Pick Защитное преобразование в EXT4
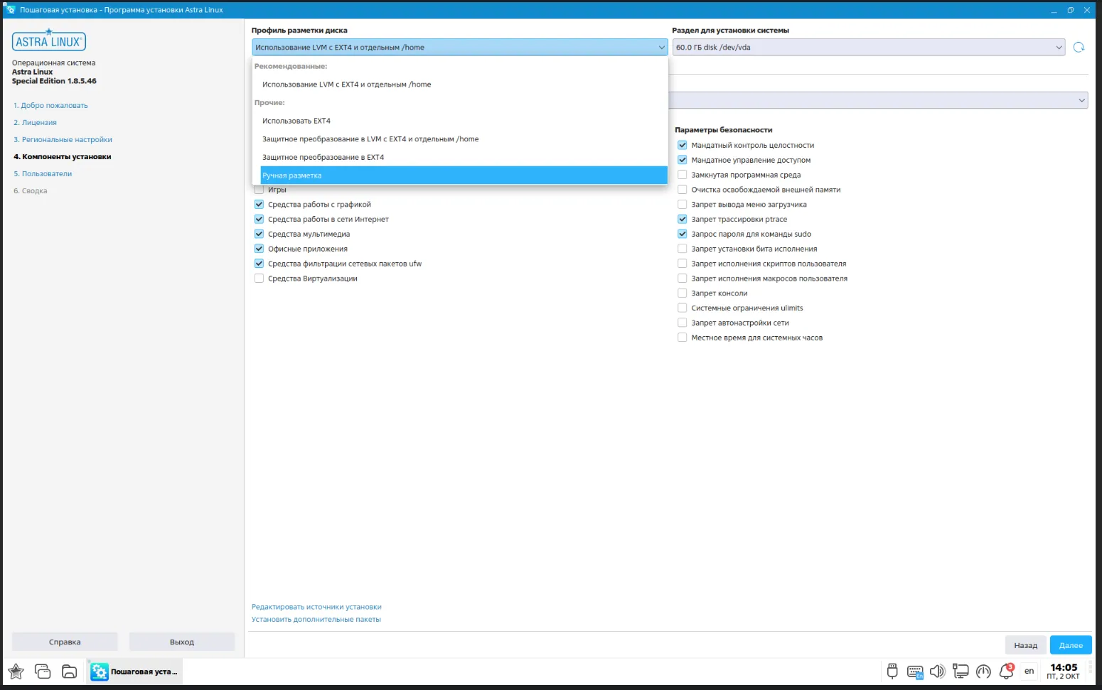Image resolution: width=1102 pixels, height=690 pixels. (464, 157)
